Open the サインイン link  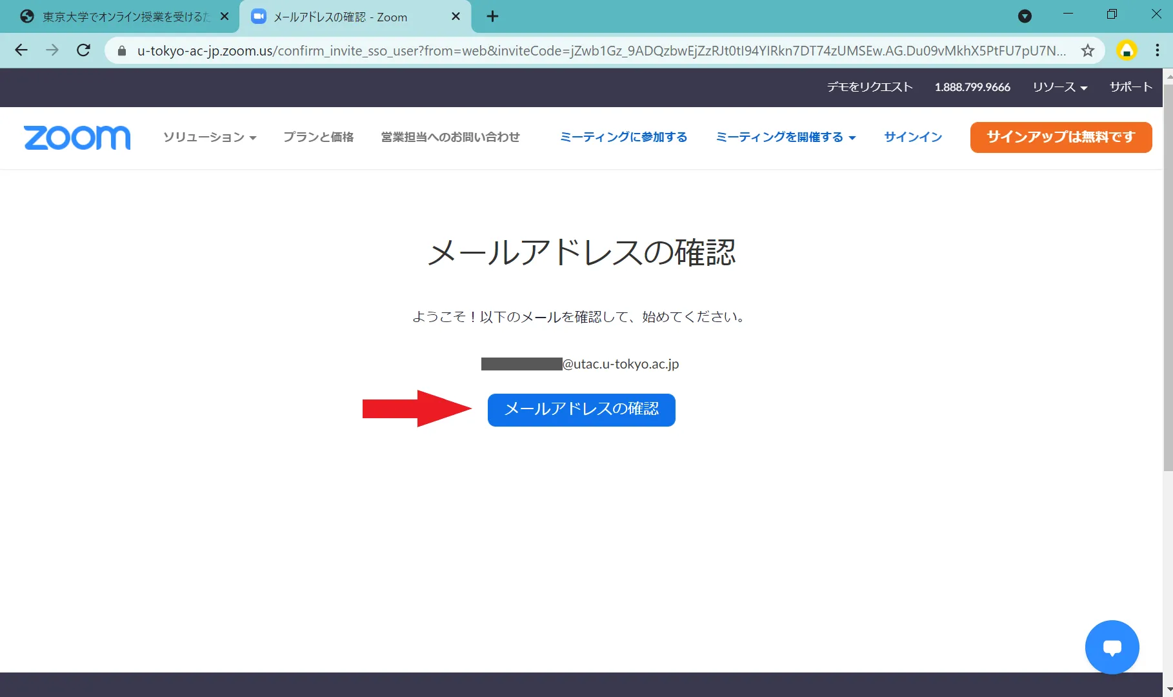913,137
